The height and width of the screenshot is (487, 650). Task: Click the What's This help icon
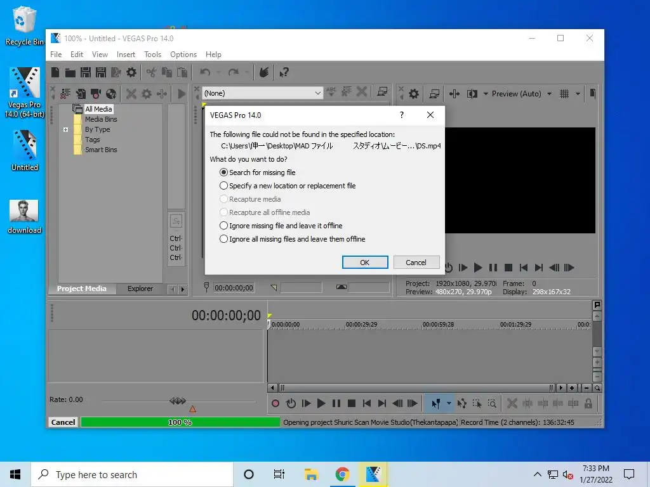pos(284,72)
